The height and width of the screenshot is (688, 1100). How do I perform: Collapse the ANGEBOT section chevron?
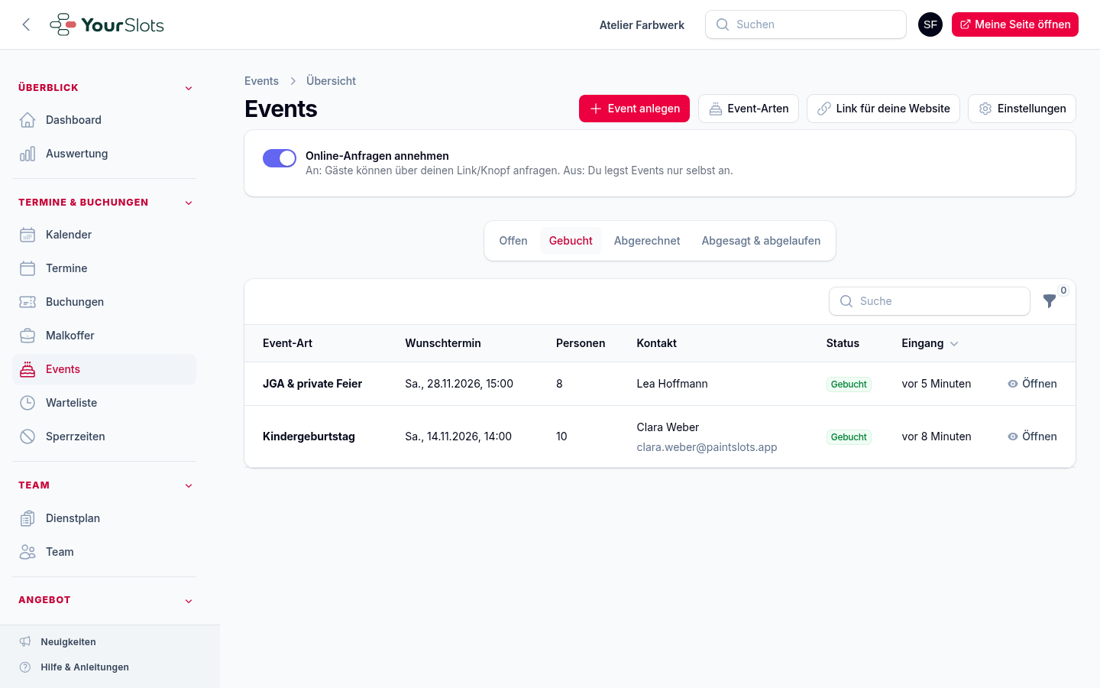(x=189, y=601)
